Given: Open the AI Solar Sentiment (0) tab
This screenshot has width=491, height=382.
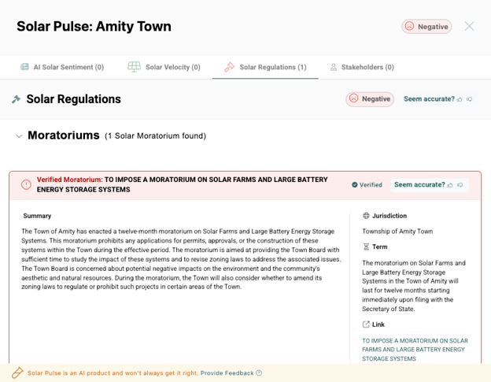Looking at the screenshot, I should 62,67.
